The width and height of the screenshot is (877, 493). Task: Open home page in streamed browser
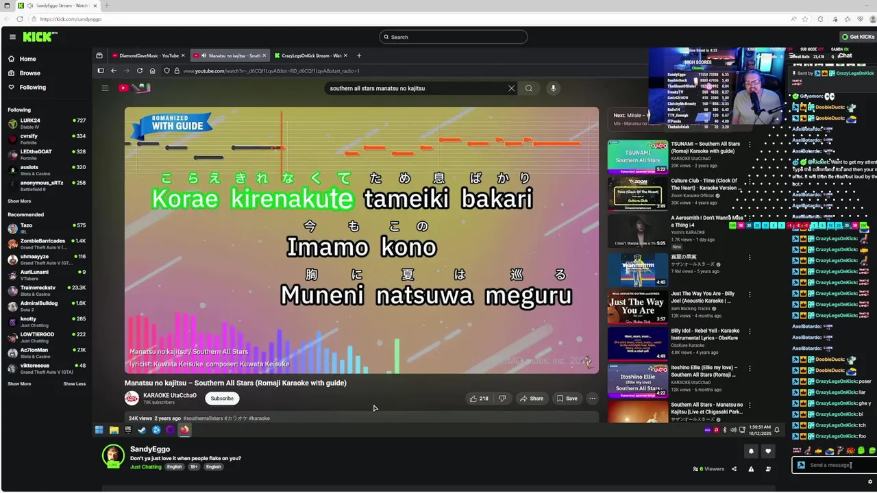click(x=152, y=71)
